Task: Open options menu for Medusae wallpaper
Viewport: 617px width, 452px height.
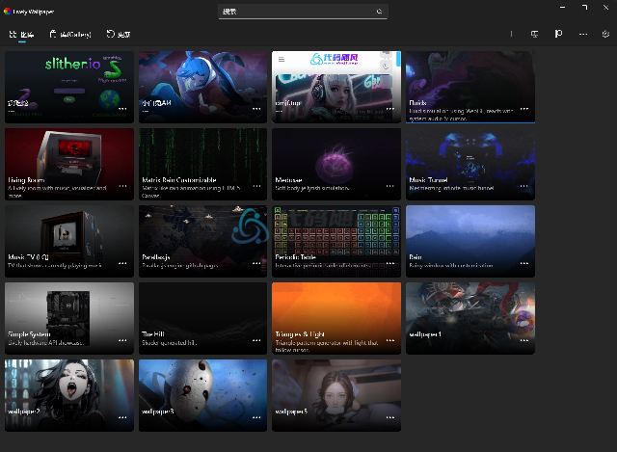Action: [x=389, y=186]
